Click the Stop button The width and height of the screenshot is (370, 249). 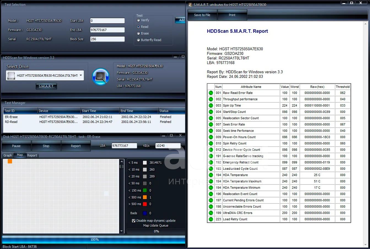(46, 146)
